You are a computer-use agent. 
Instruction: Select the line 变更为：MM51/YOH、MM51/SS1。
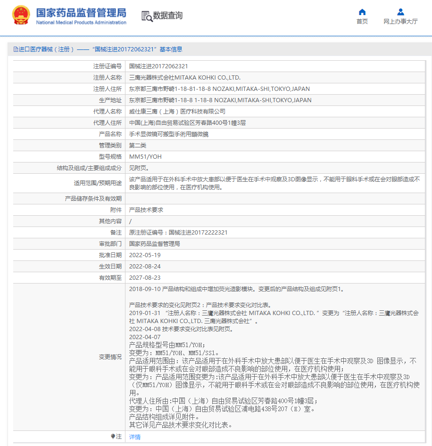(x=174, y=353)
